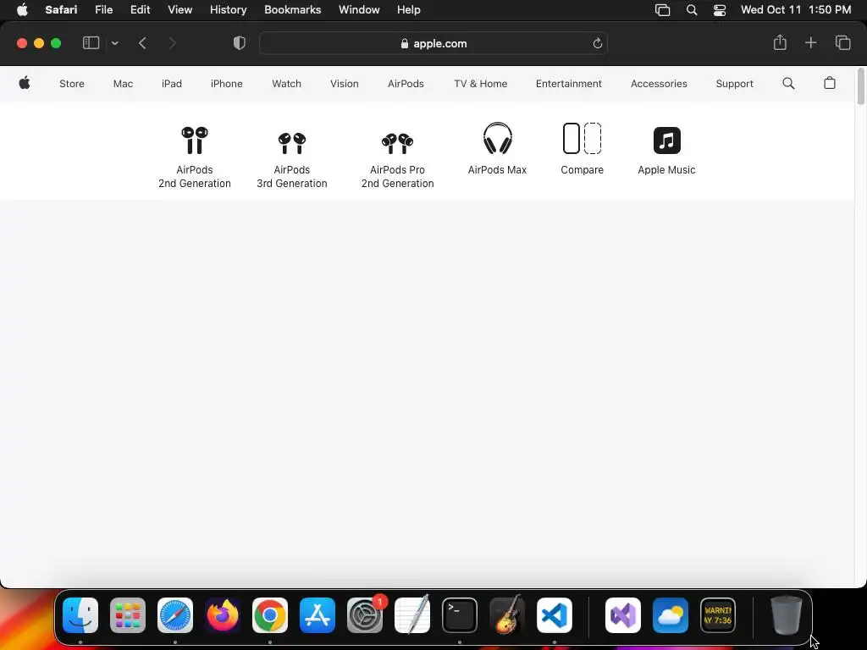
Task: Go to Apple homepage via Apple logo
Action: 25,84
